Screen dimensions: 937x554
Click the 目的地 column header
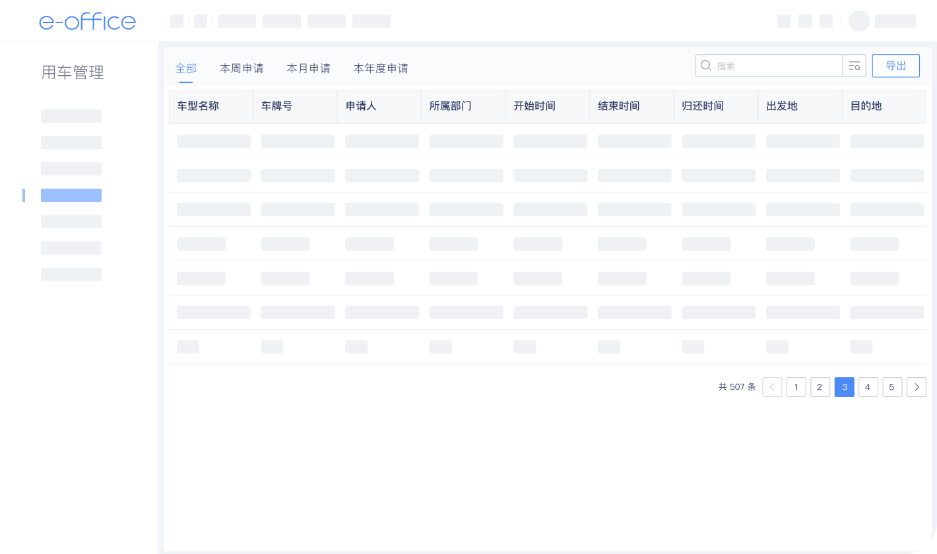click(x=884, y=106)
